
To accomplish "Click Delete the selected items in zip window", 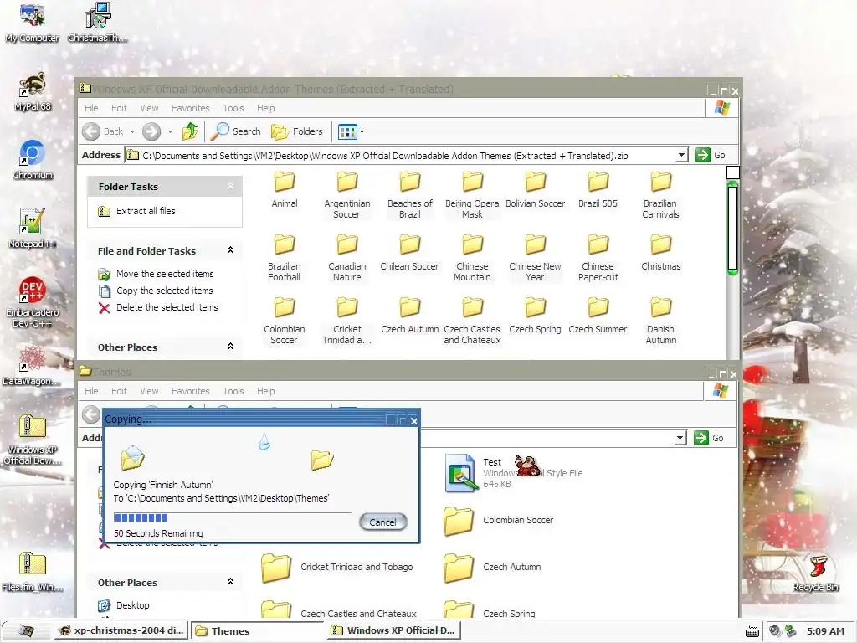I will click(x=167, y=307).
